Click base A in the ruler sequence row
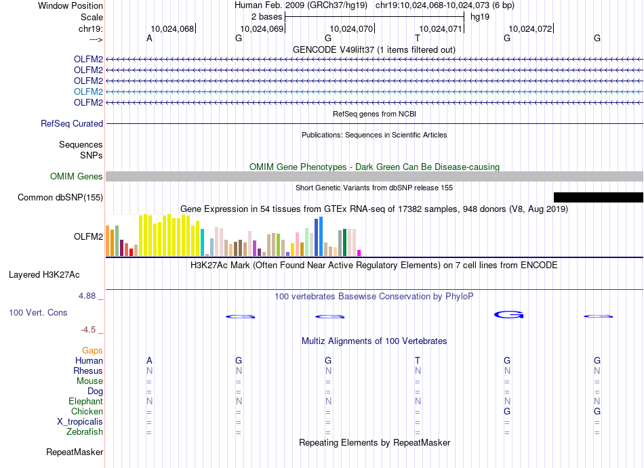This screenshot has width=644, height=468. 150,38
